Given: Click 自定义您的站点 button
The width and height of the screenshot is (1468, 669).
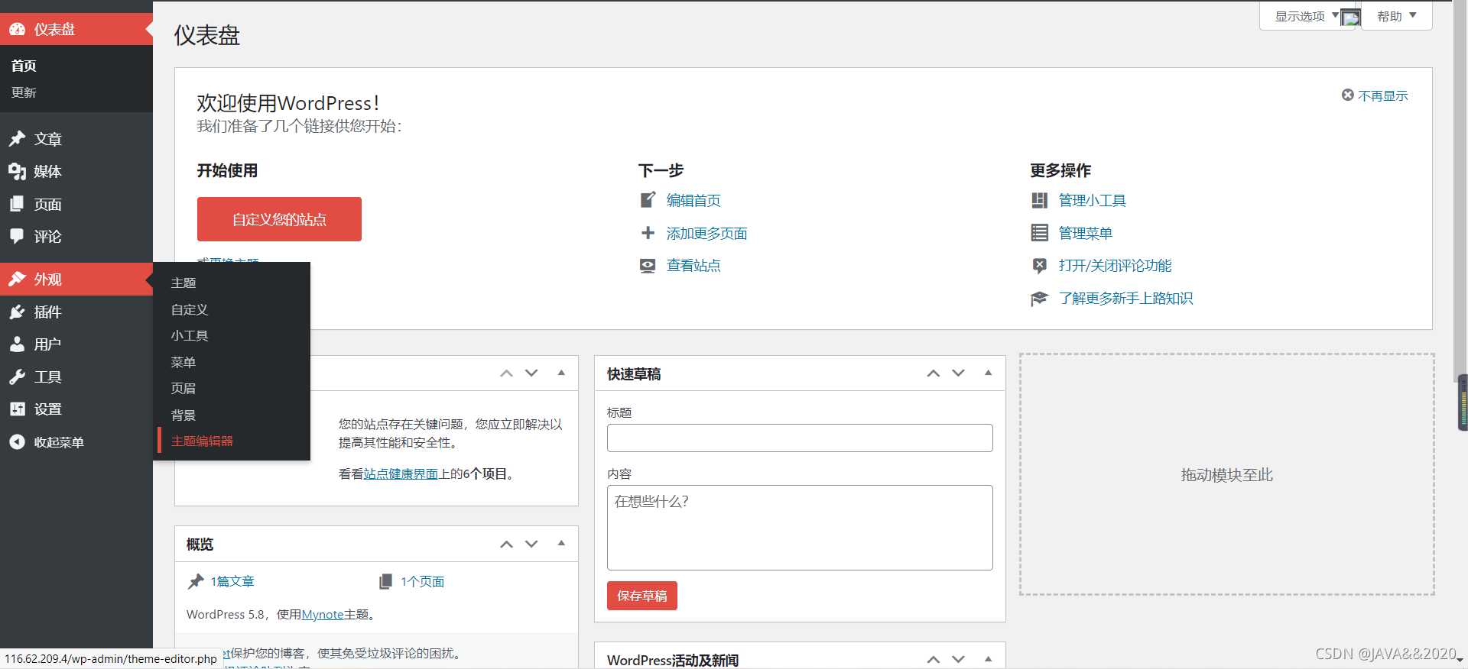Looking at the screenshot, I should (x=279, y=219).
